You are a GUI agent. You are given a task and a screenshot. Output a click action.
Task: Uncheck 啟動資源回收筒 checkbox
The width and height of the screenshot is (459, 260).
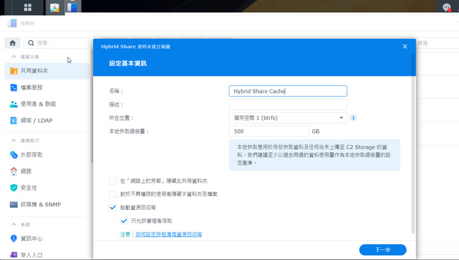coord(113,207)
